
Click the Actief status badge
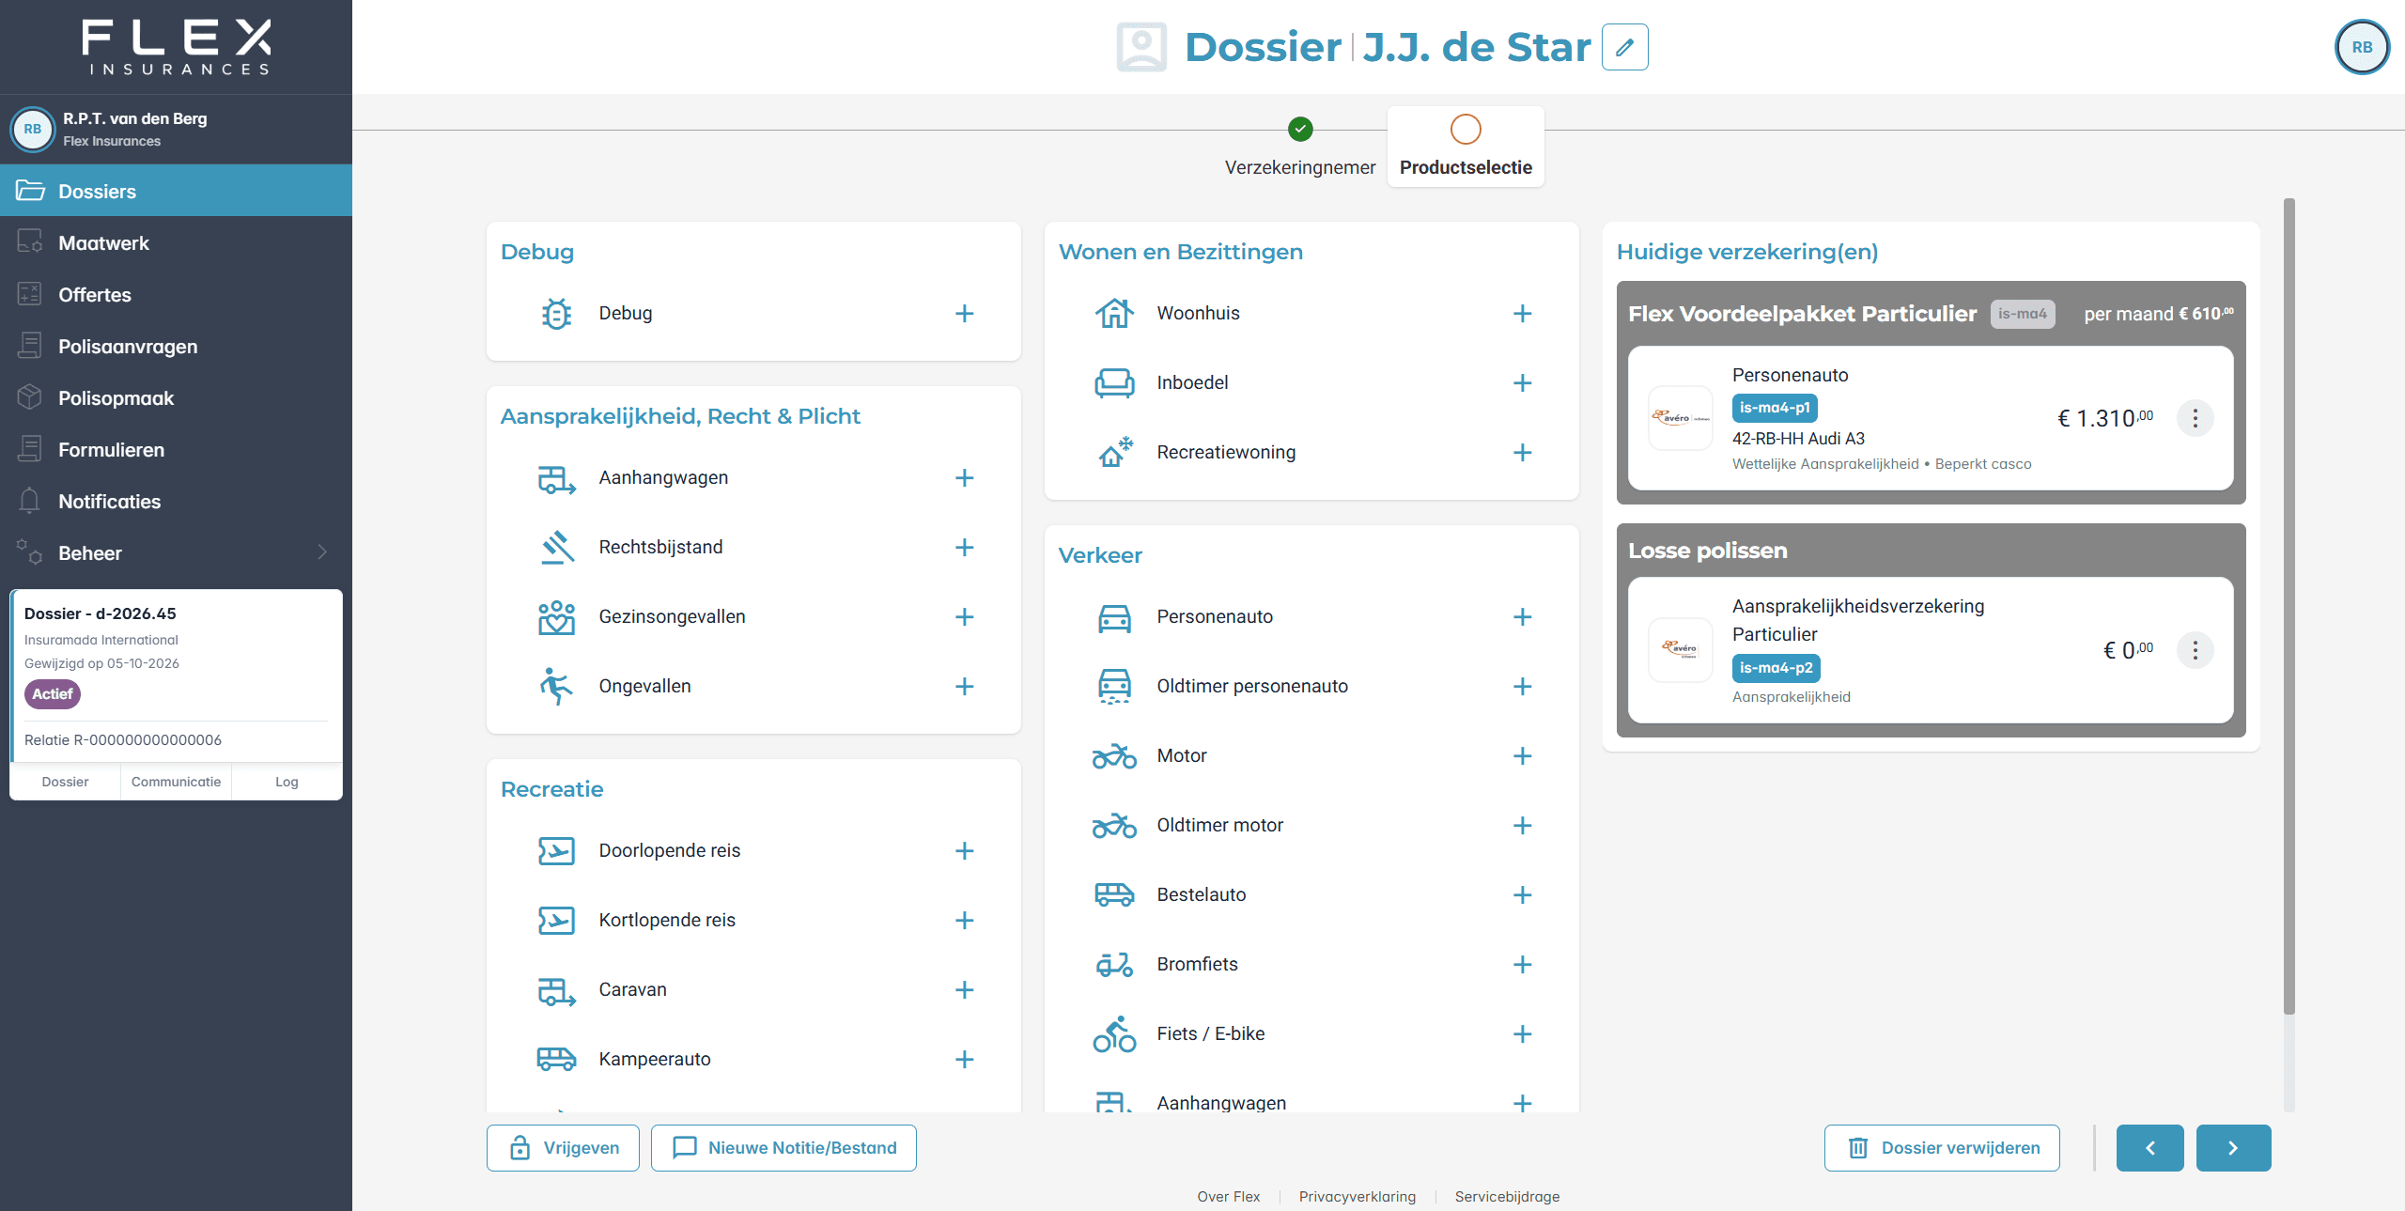pyautogui.click(x=52, y=693)
